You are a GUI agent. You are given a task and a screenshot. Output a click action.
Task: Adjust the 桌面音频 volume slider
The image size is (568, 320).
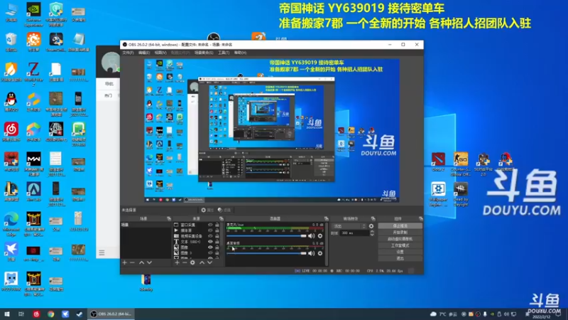(267, 253)
